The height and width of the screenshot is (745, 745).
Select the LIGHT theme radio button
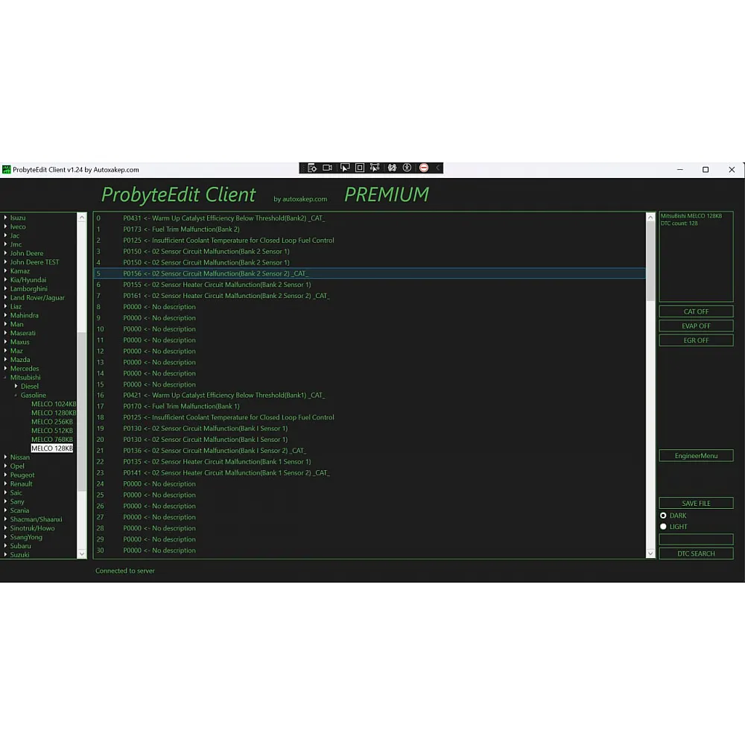pyautogui.click(x=663, y=527)
